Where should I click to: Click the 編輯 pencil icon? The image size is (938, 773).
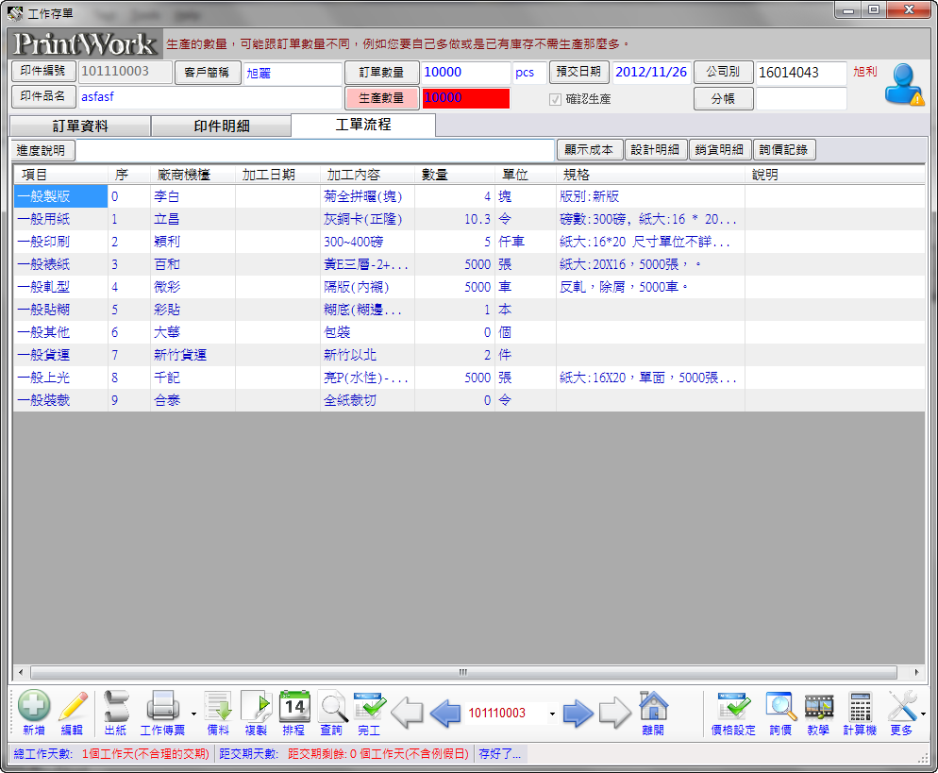pyautogui.click(x=73, y=706)
